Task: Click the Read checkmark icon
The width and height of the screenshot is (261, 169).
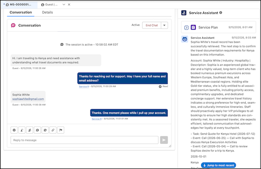Action: (x=160, y=86)
